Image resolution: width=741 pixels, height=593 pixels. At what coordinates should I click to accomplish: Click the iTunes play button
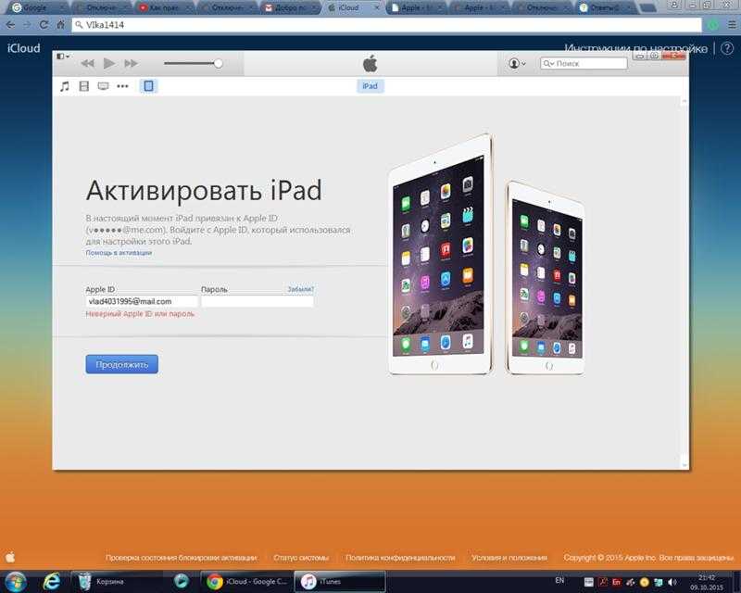[x=109, y=63]
